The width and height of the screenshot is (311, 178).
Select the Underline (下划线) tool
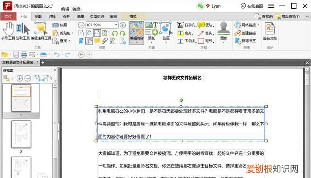coord(187,41)
